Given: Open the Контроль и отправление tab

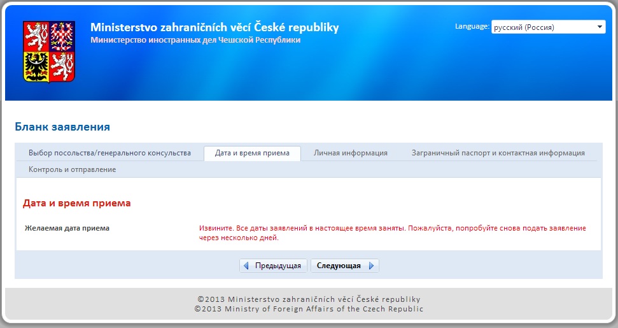Looking at the screenshot, I should [72, 169].
